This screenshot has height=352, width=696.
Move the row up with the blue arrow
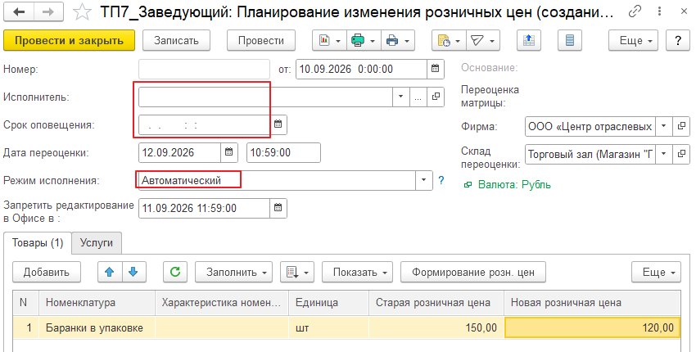click(110, 272)
